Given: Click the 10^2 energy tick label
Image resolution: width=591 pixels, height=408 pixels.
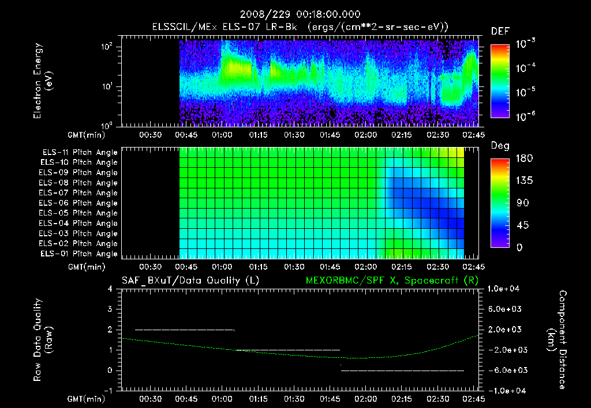Looking at the screenshot, I should point(107,47).
